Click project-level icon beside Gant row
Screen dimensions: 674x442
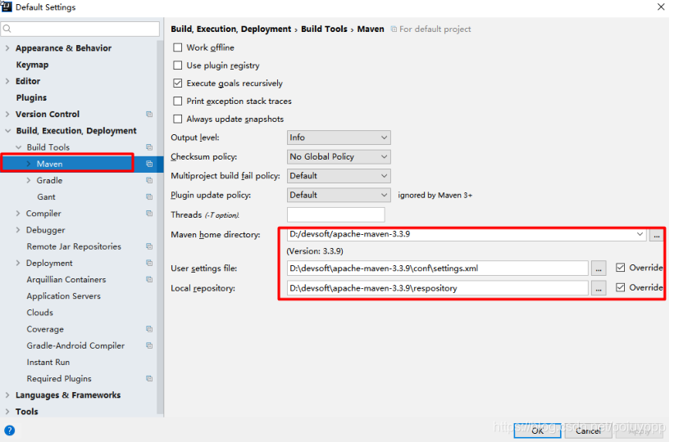tap(149, 197)
